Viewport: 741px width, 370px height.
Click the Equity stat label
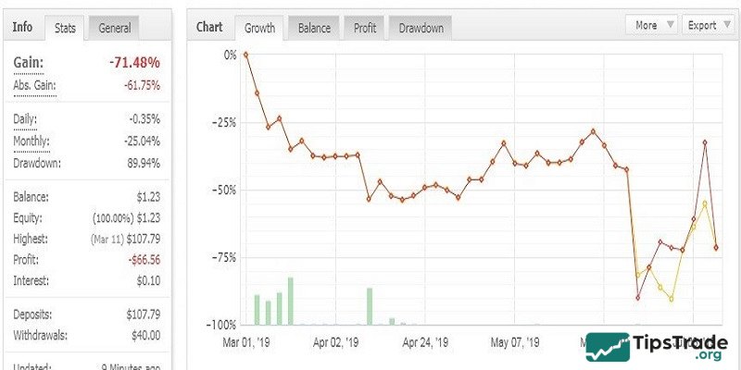(x=31, y=217)
